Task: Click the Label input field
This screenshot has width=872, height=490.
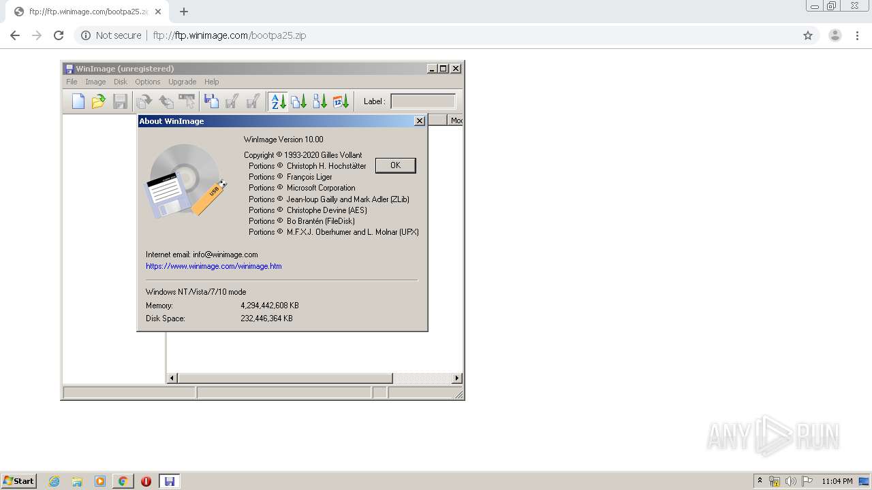Action: [422, 101]
